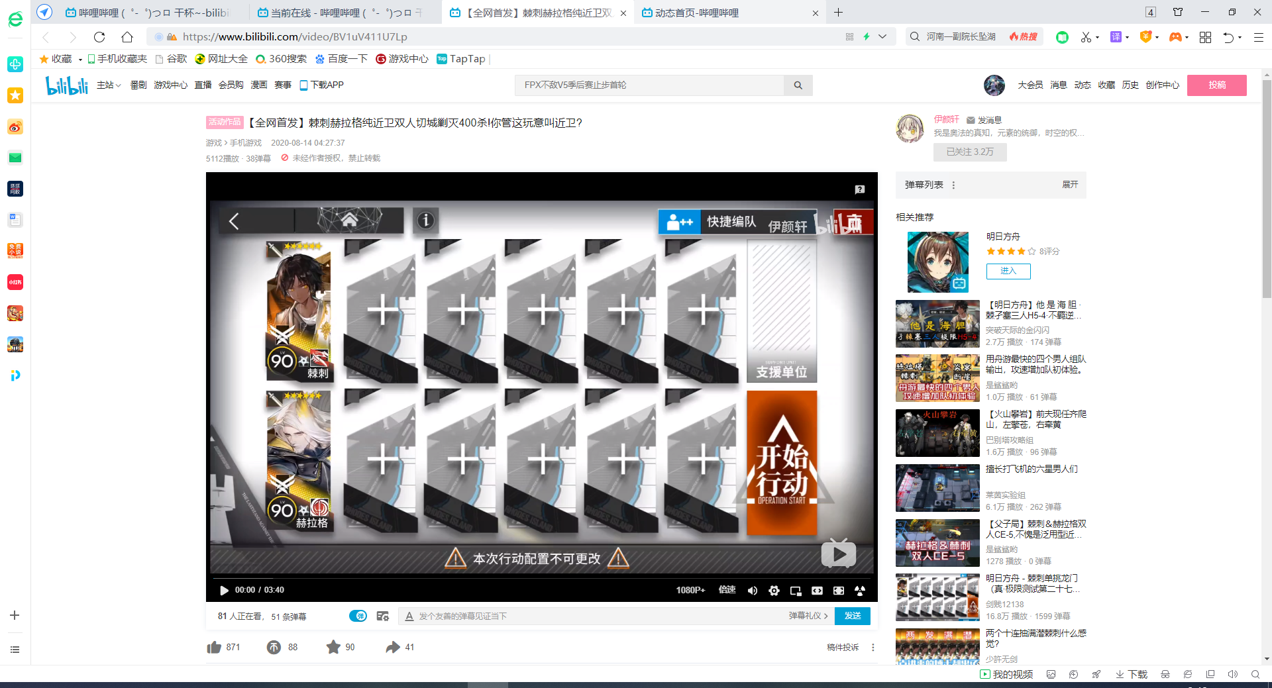The height and width of the screenshot is (688, 1272).
Task: Enter web fullscreen mode
Action: (x=839, y=591)
